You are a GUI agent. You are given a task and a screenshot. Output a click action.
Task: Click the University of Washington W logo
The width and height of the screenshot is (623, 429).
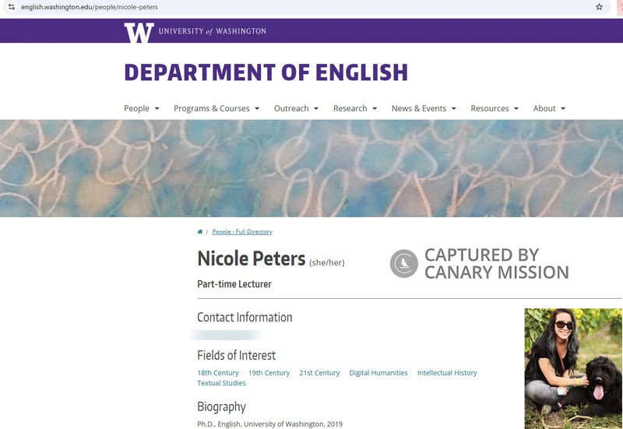pos(139,32)
